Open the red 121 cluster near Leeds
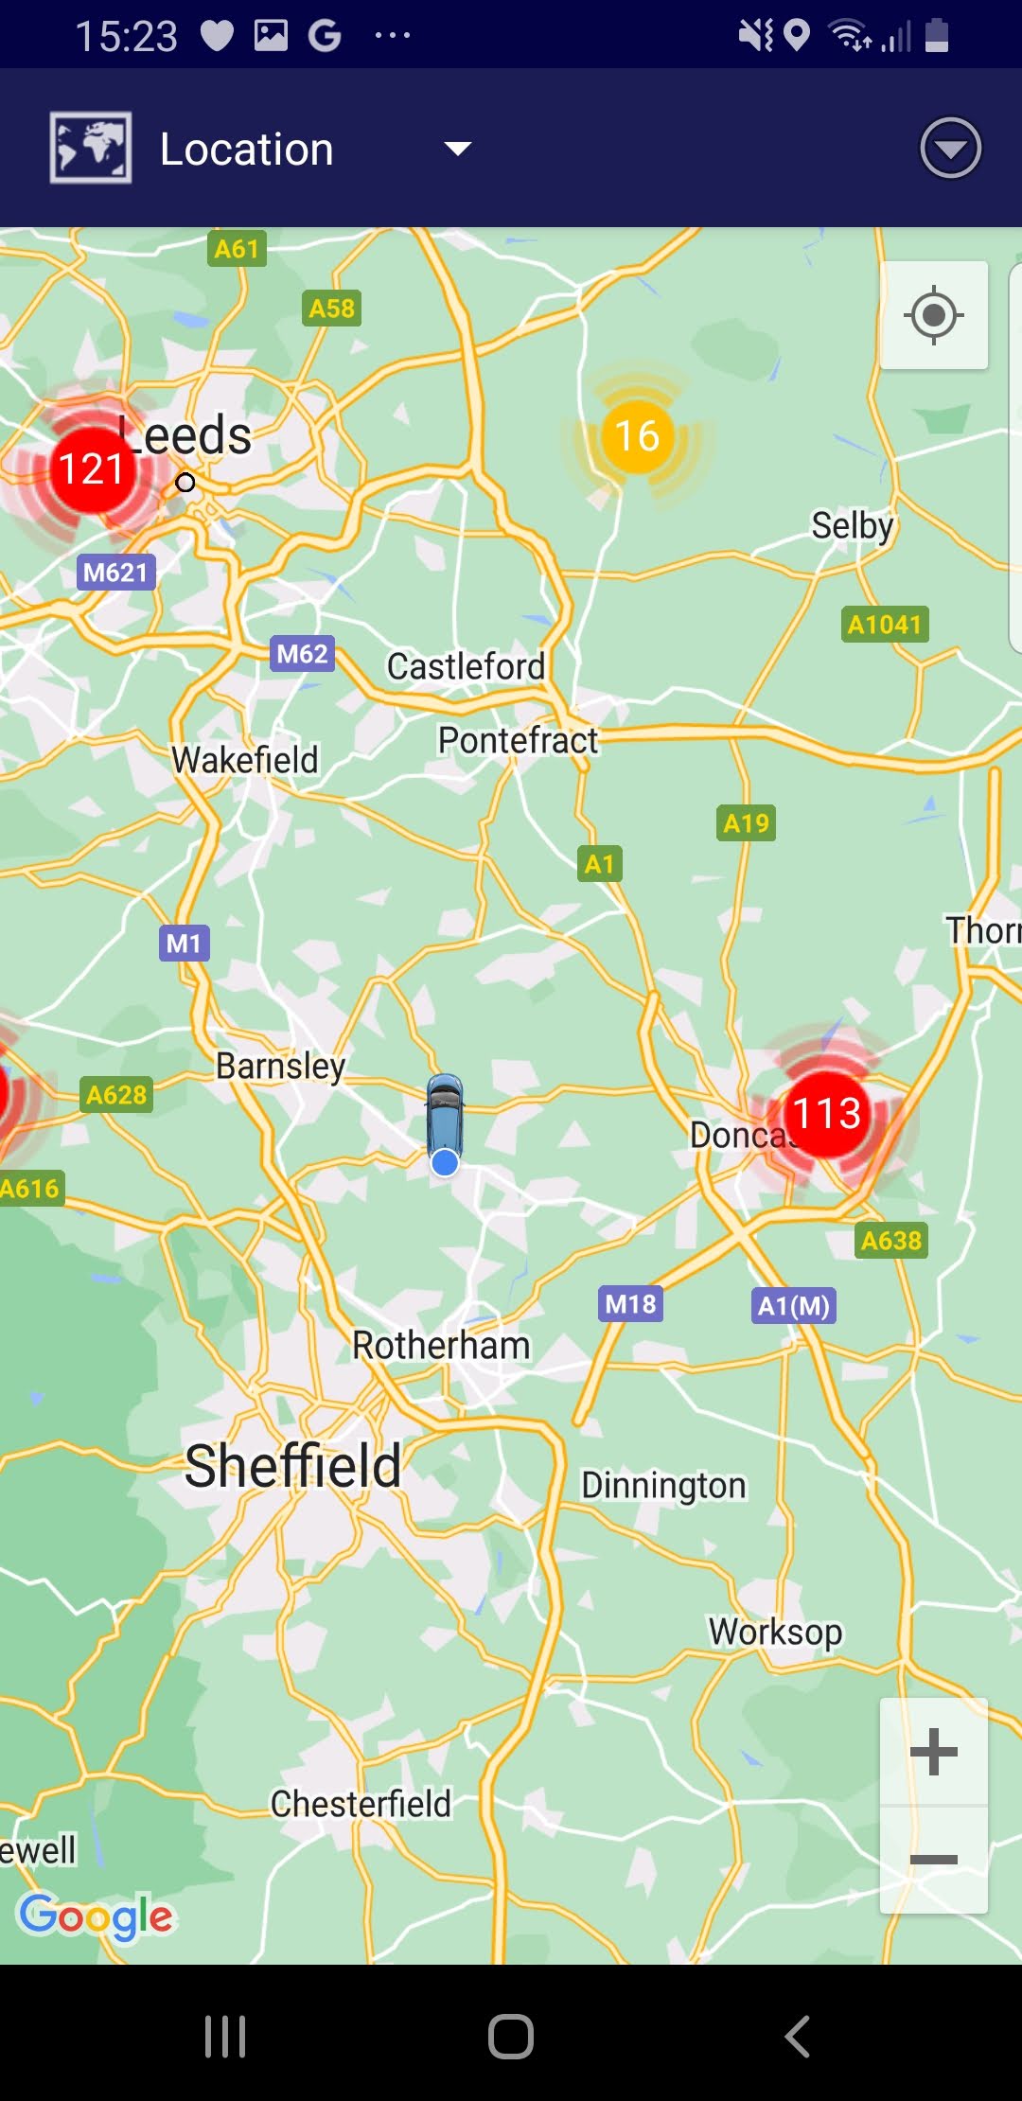Screen dimensions: 1022x2101 pos(92,469)
